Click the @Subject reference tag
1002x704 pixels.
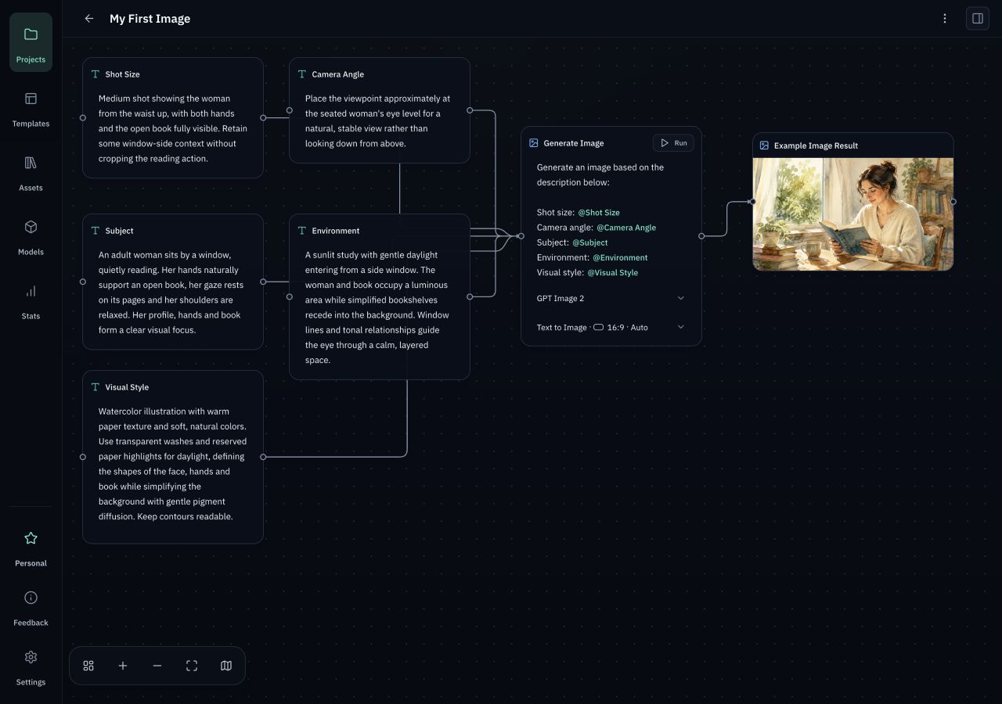pos(589,242)
